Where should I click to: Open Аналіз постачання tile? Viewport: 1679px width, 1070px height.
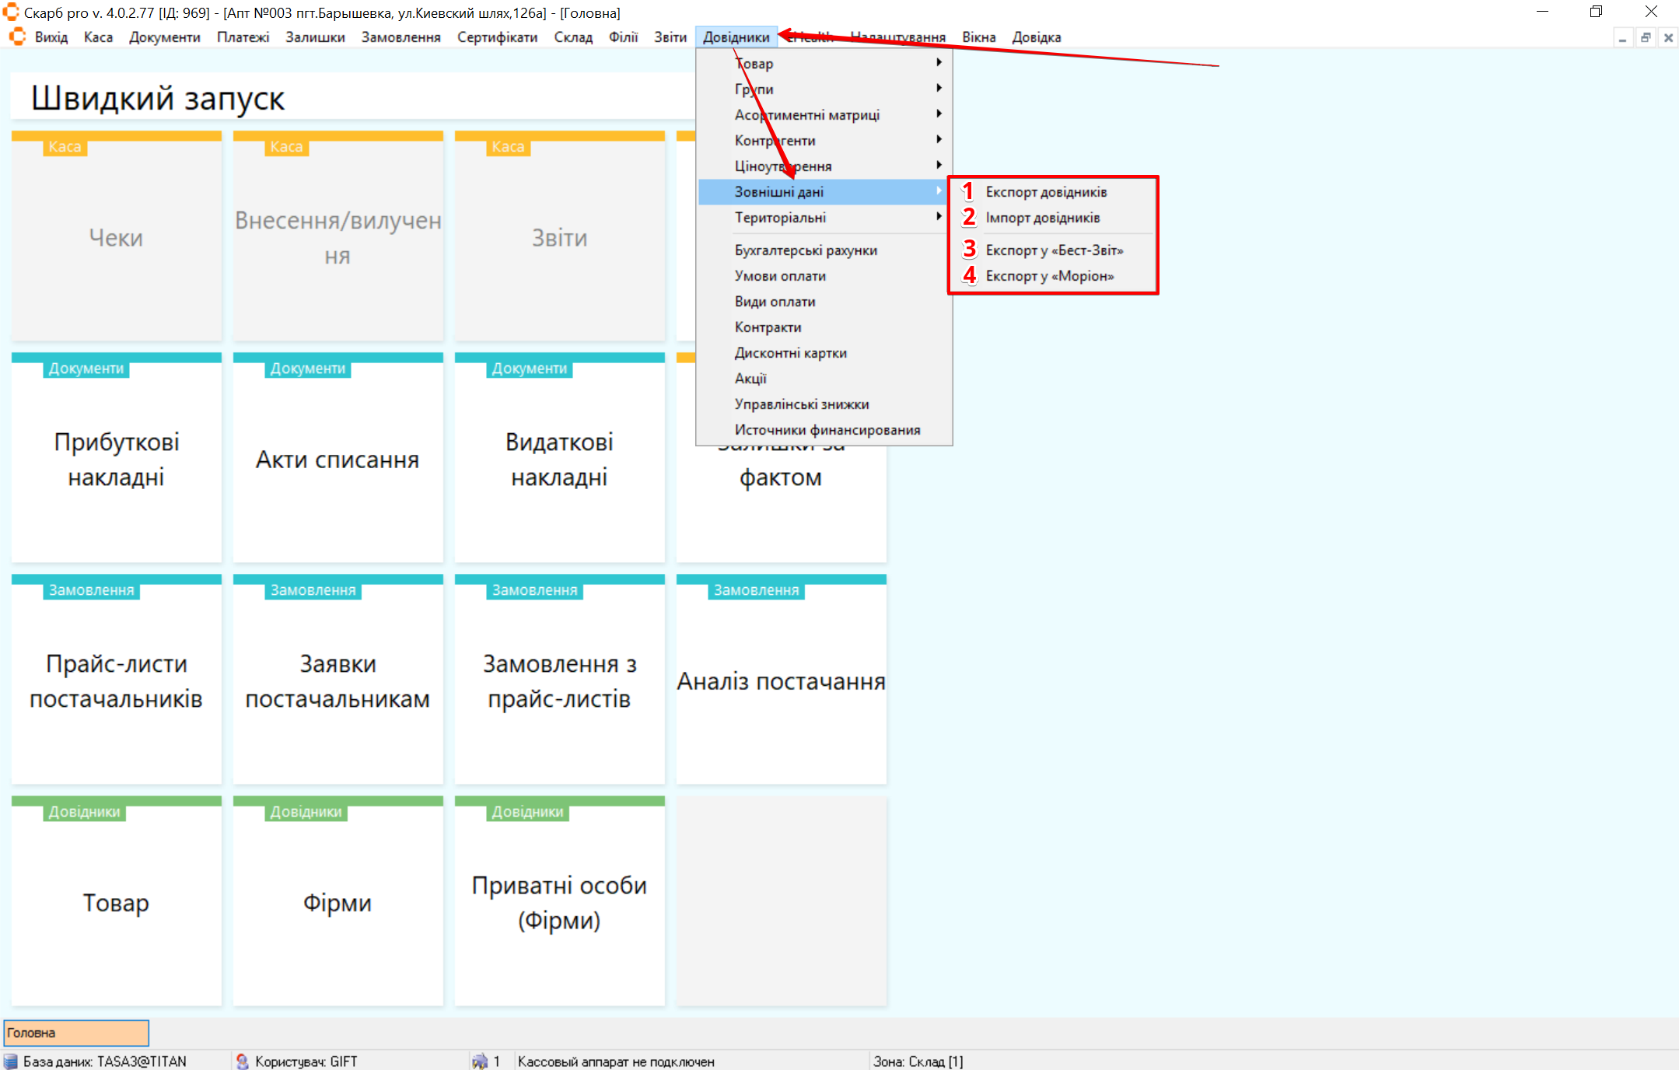[781, 680]
